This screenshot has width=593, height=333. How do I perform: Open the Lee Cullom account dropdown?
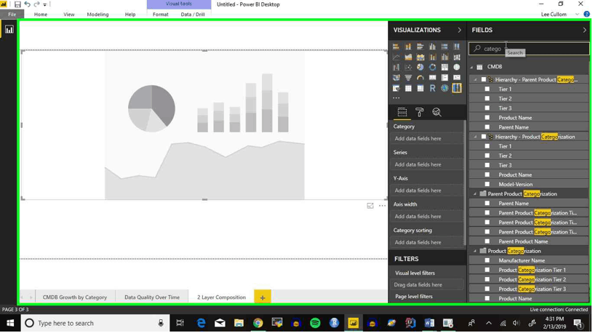pyautogui.click(x=578, y=15)
